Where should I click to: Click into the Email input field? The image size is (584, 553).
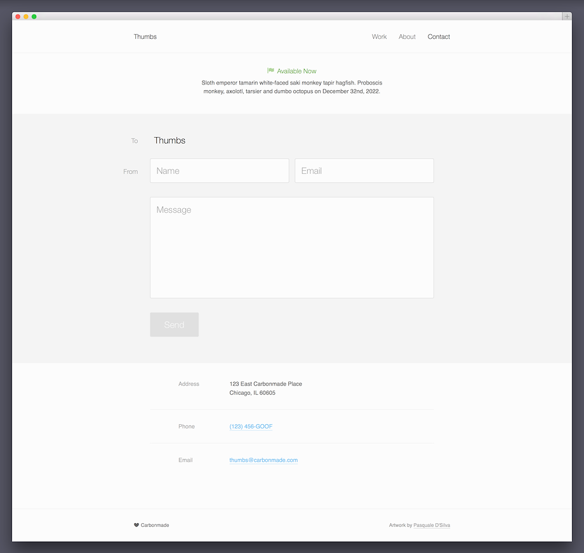pos(364,171)
